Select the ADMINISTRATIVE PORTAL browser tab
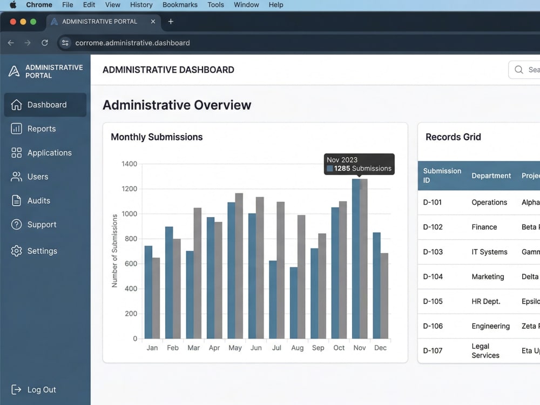This screenshot has height=405, width=540. [103, 22]
